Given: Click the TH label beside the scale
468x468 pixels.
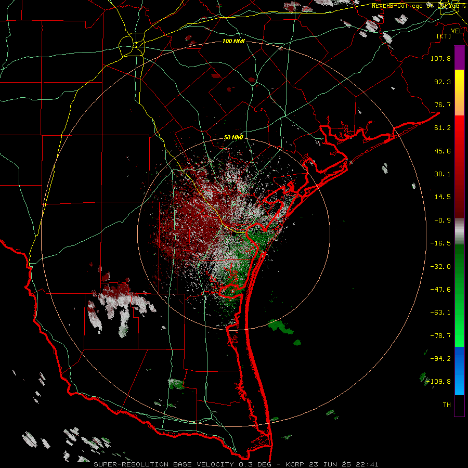Looking at the screenshot, I should (x=447, y=405).
